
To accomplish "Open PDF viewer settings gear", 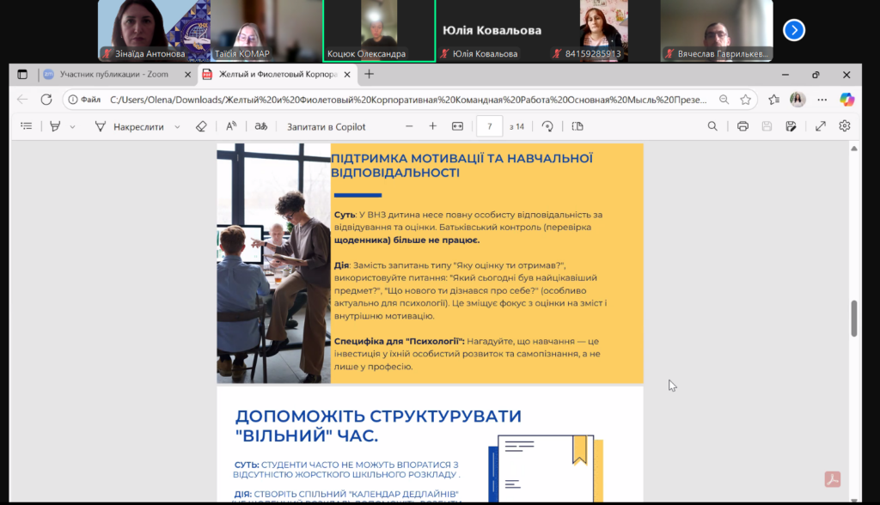I will click(845, 126).
